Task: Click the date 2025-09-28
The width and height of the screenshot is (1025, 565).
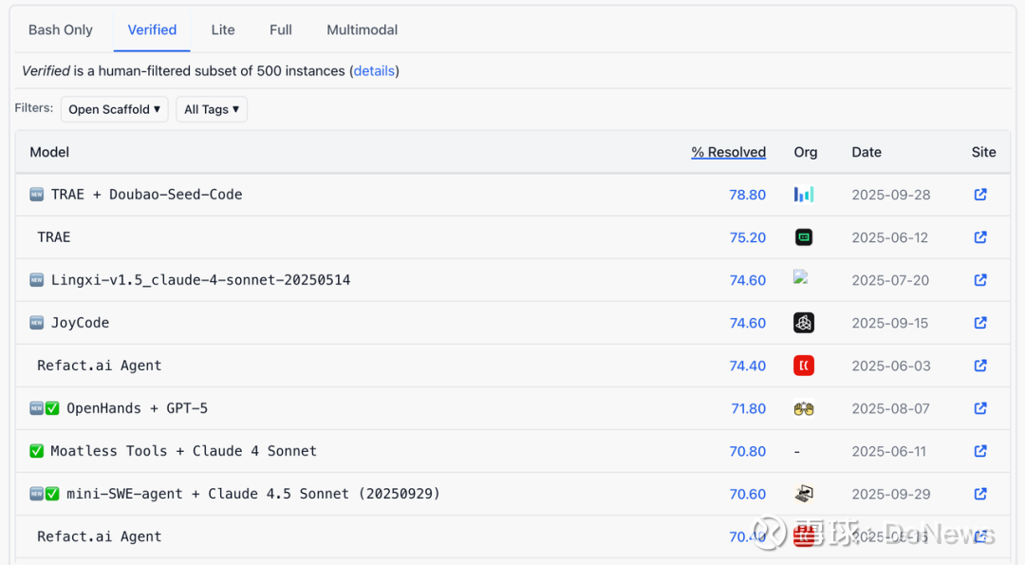Action: (x=891, y=195)
